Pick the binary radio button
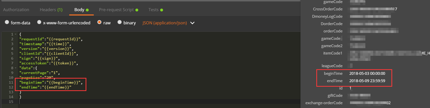The height and width of the screenshot is (108, 430). click(120, 22)
